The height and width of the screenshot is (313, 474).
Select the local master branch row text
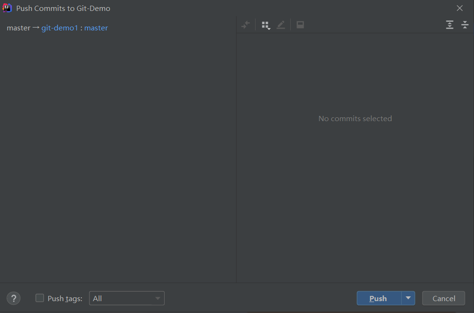tap(19, 28)
